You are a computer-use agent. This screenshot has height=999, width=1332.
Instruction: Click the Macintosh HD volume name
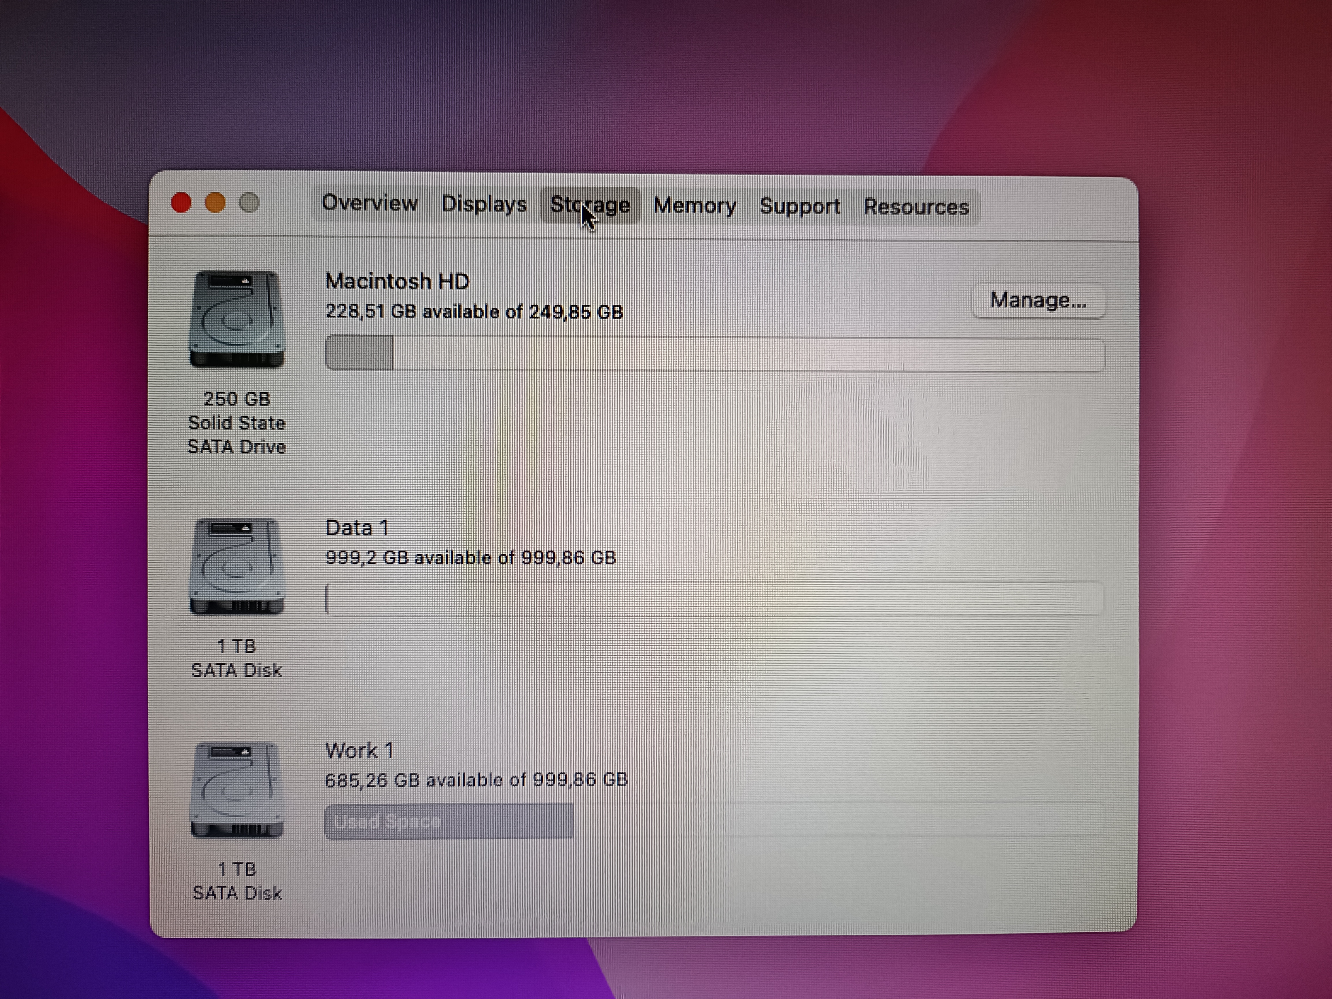coord(397,281)
